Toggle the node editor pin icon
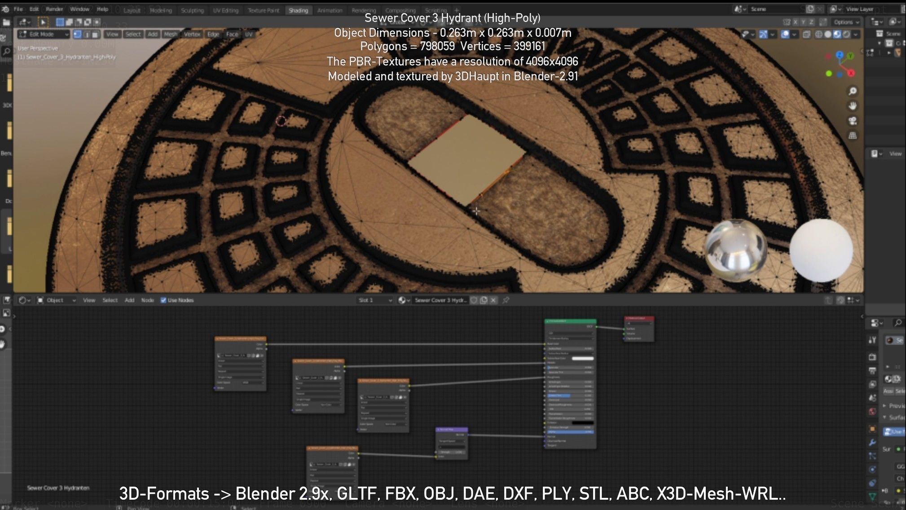 (x=506, y=300)
